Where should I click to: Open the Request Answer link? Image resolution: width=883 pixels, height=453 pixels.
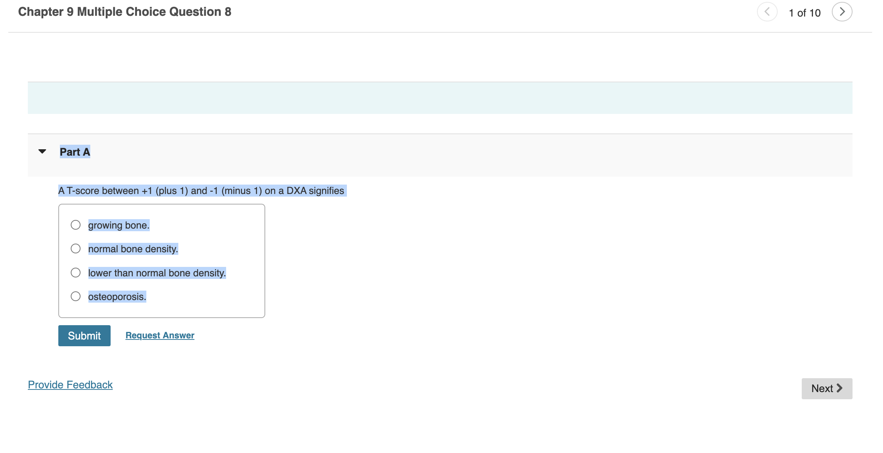pos(160,335)
